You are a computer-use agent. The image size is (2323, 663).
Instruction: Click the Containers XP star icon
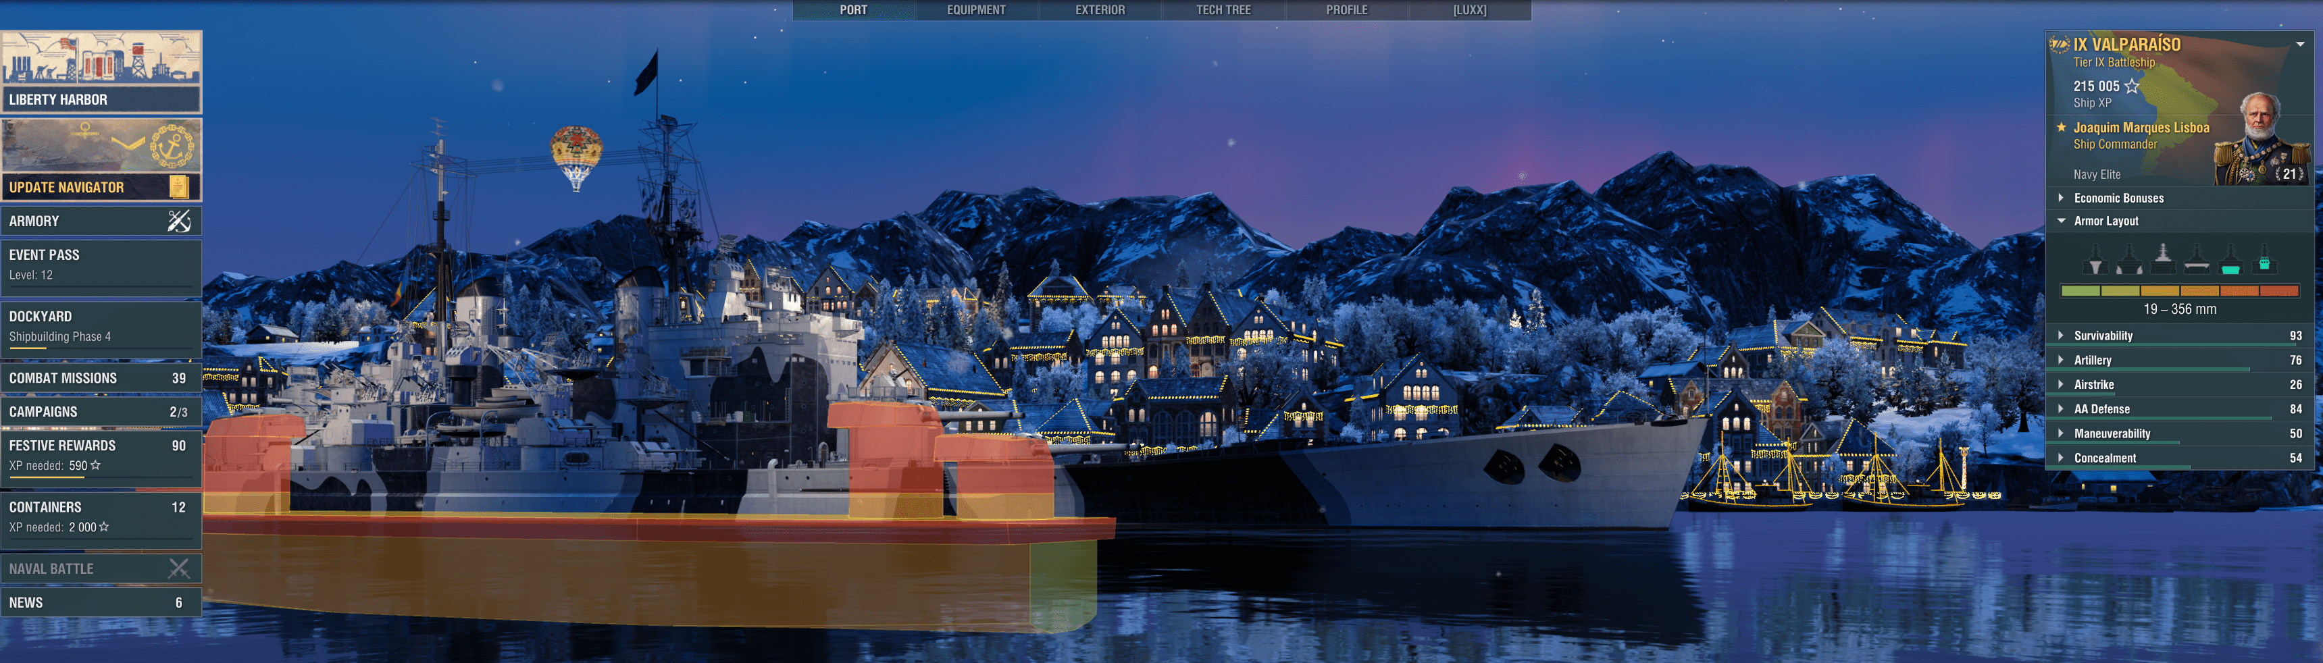coord(104,526)
